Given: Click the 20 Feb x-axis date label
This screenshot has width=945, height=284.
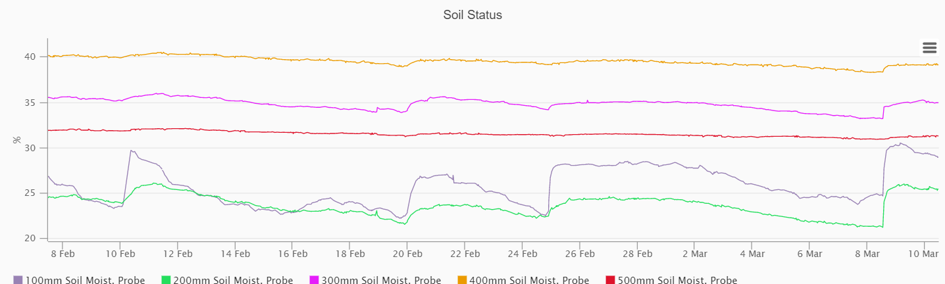Looking at the screenshot, I should pyautogui.click(x=407, y=253).
